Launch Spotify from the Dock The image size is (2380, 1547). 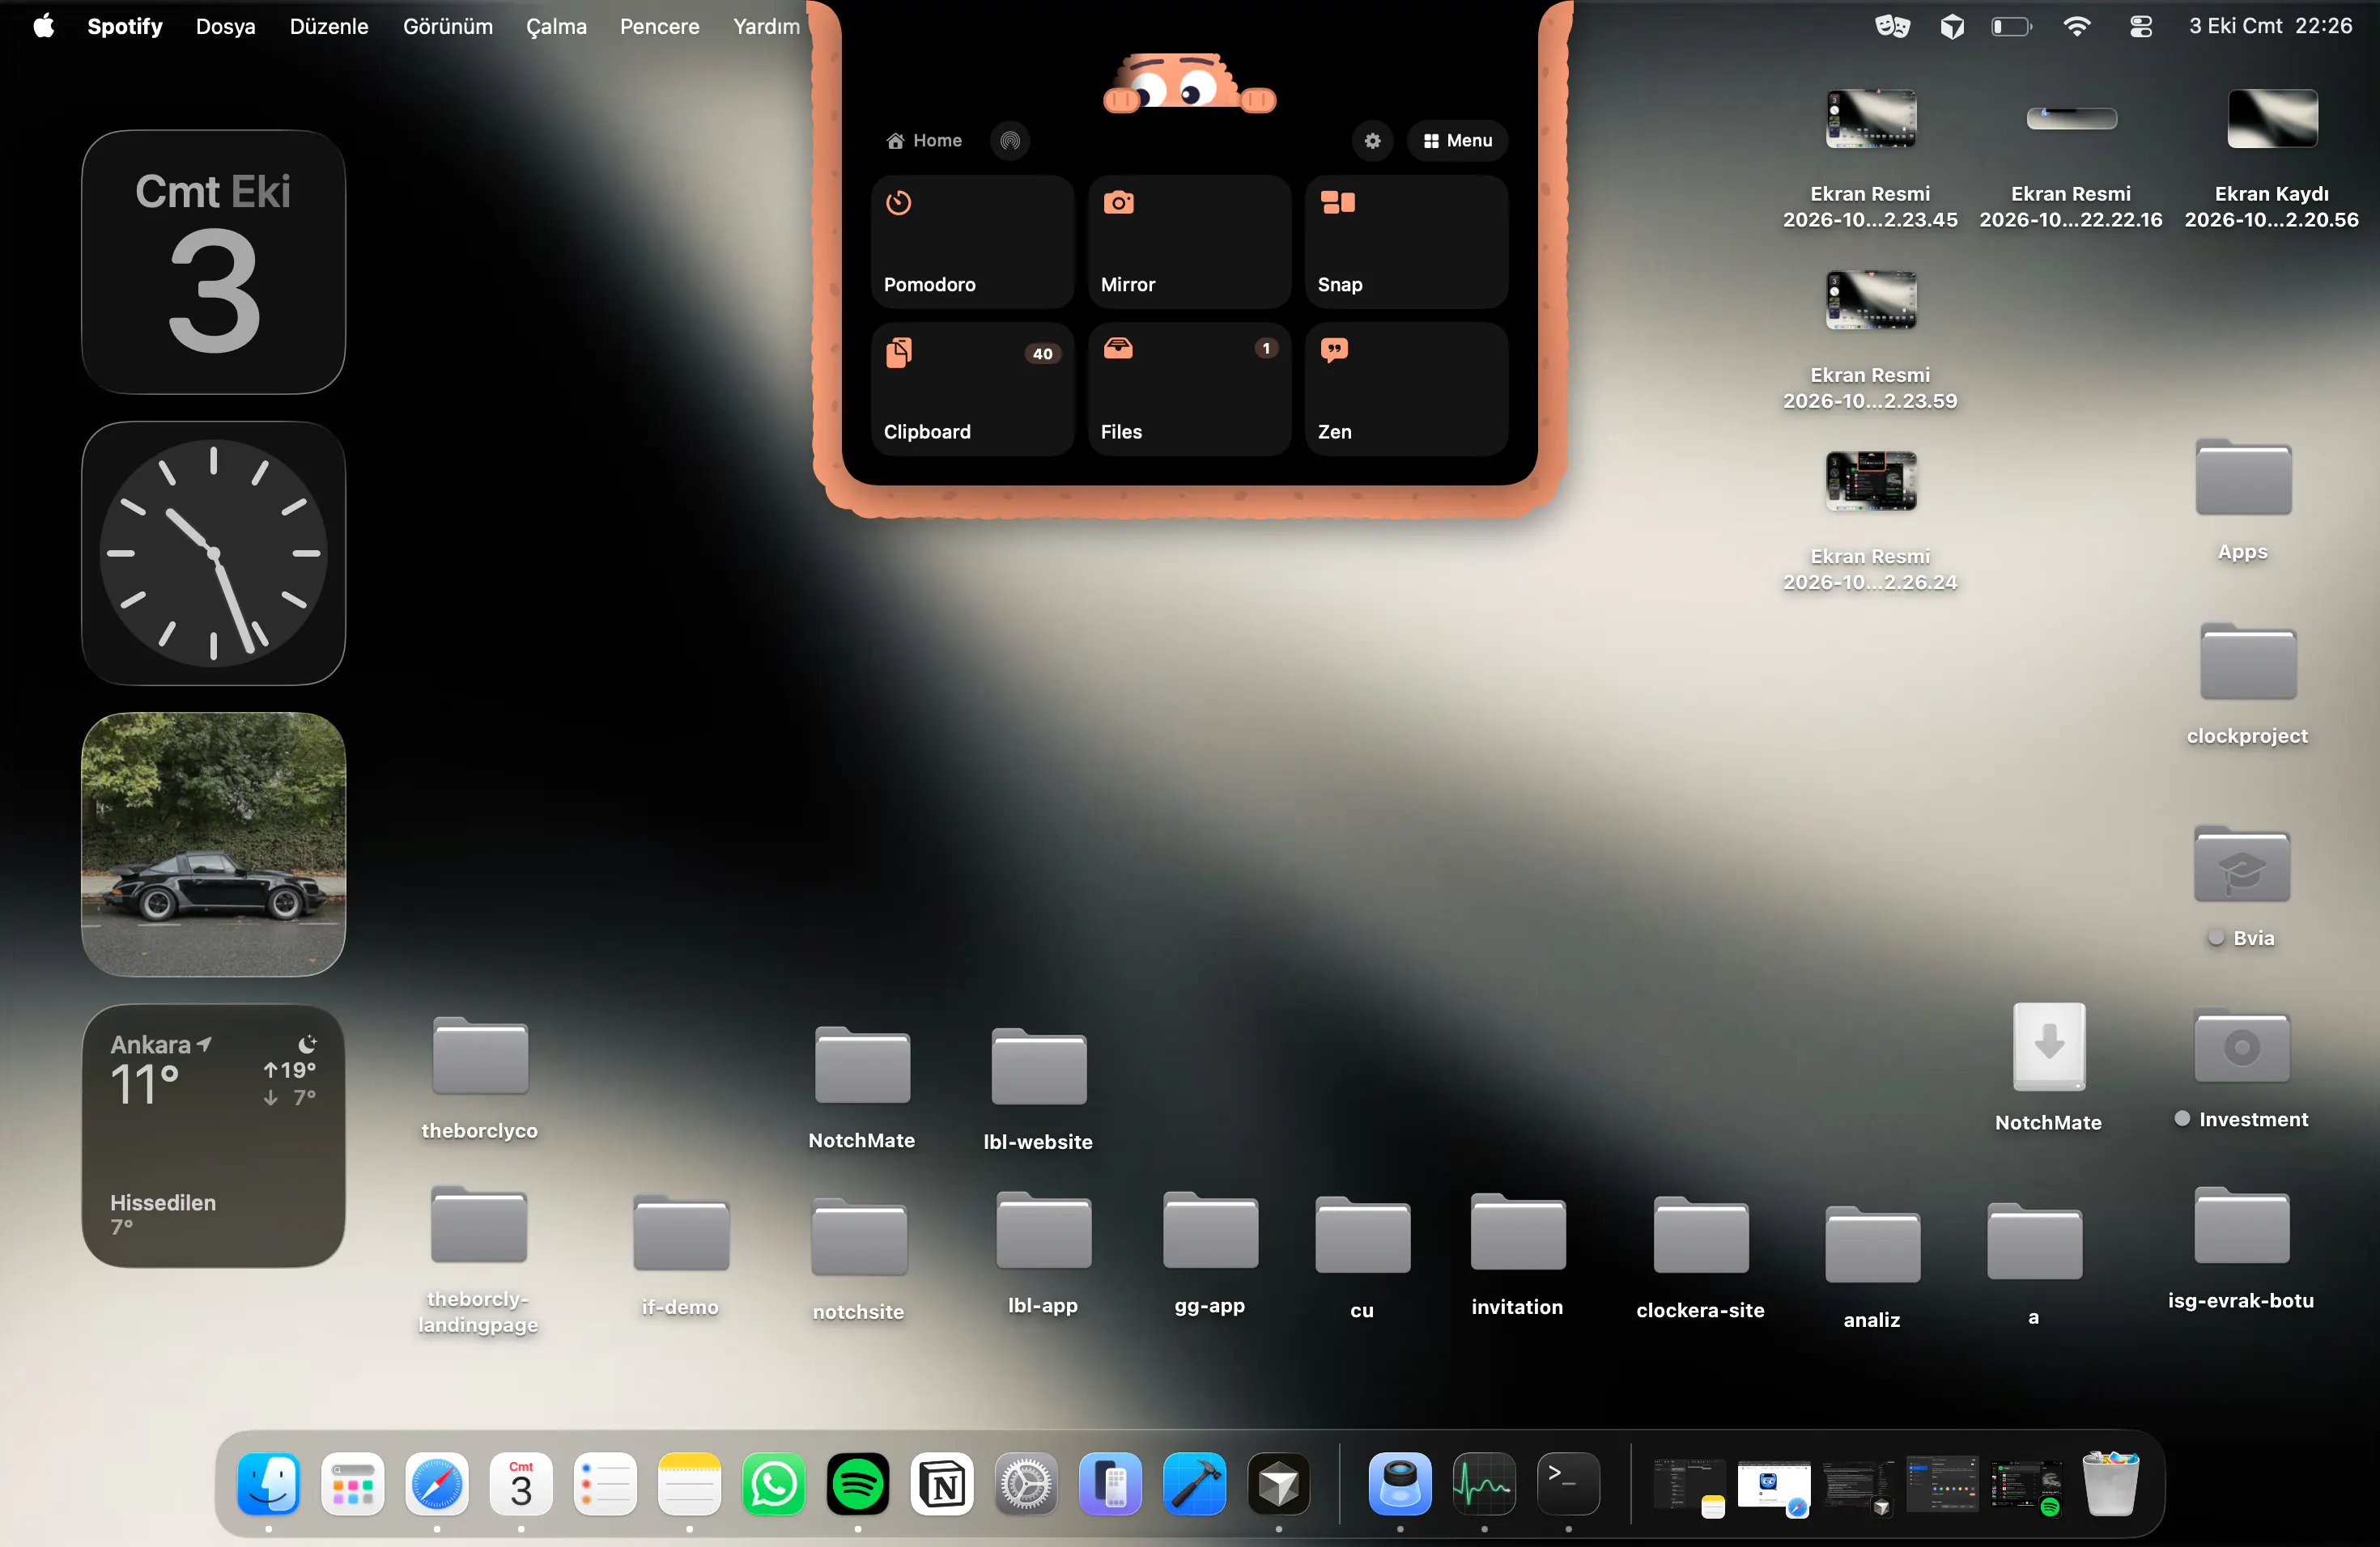pos(857,1484)
